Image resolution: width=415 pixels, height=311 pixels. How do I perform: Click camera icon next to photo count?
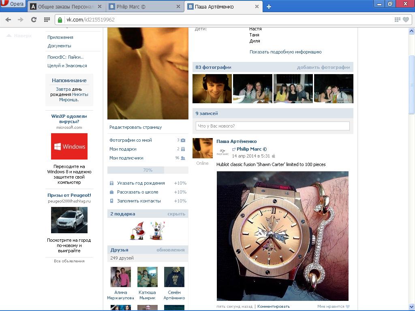click(183, 140)
